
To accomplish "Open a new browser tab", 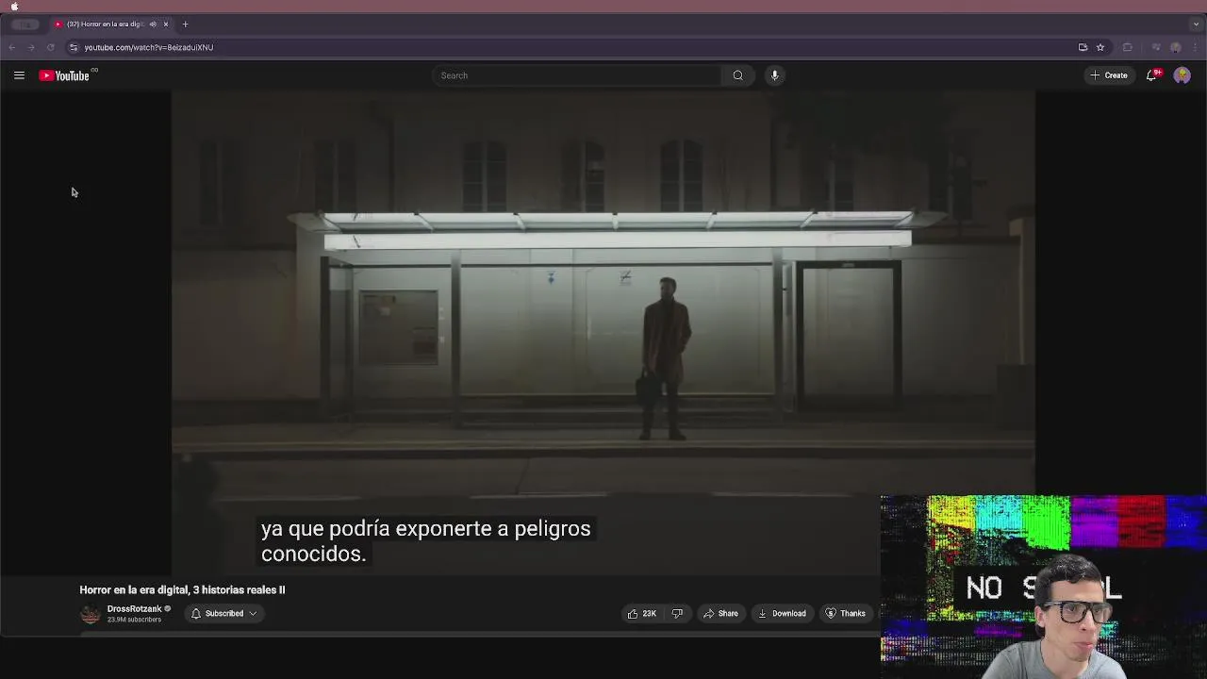I will pyautogui.click(x=185, y=24).
